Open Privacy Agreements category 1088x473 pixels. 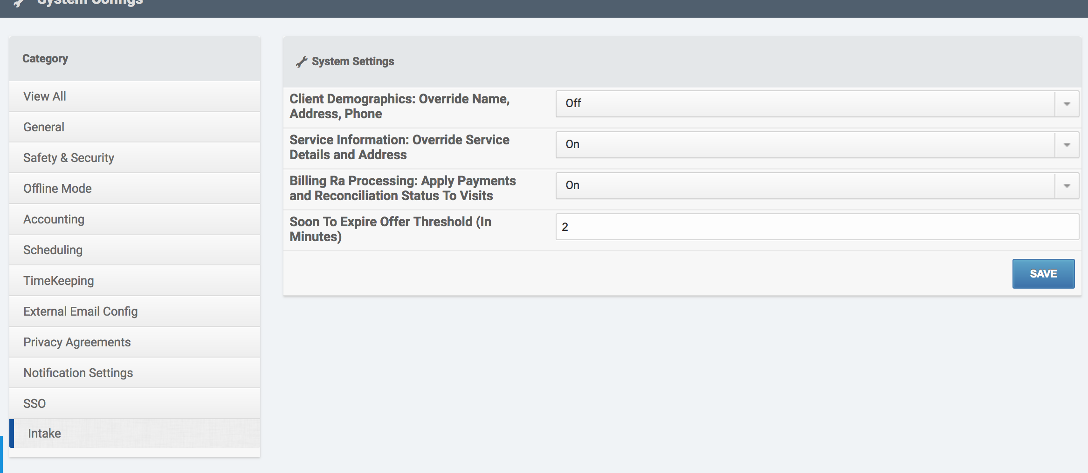[77, 342]
